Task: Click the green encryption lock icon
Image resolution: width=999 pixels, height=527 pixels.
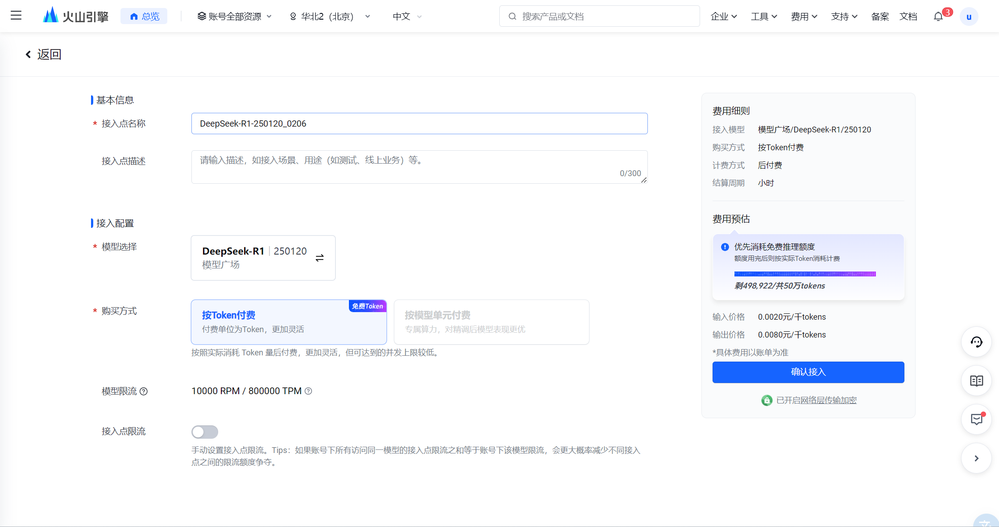Action: click(x=767, y=400)
